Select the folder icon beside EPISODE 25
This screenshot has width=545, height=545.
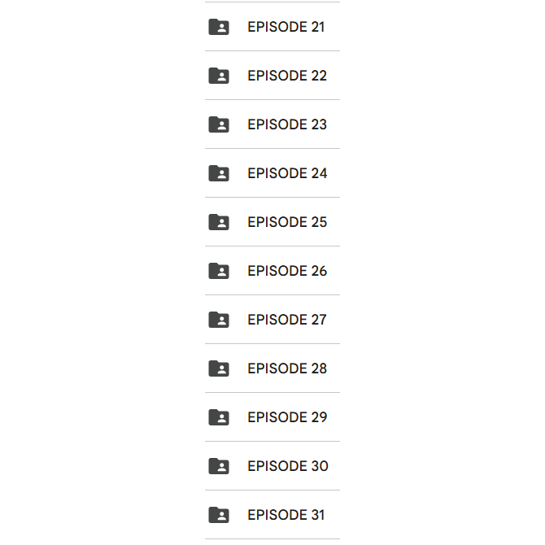point(219,222)
